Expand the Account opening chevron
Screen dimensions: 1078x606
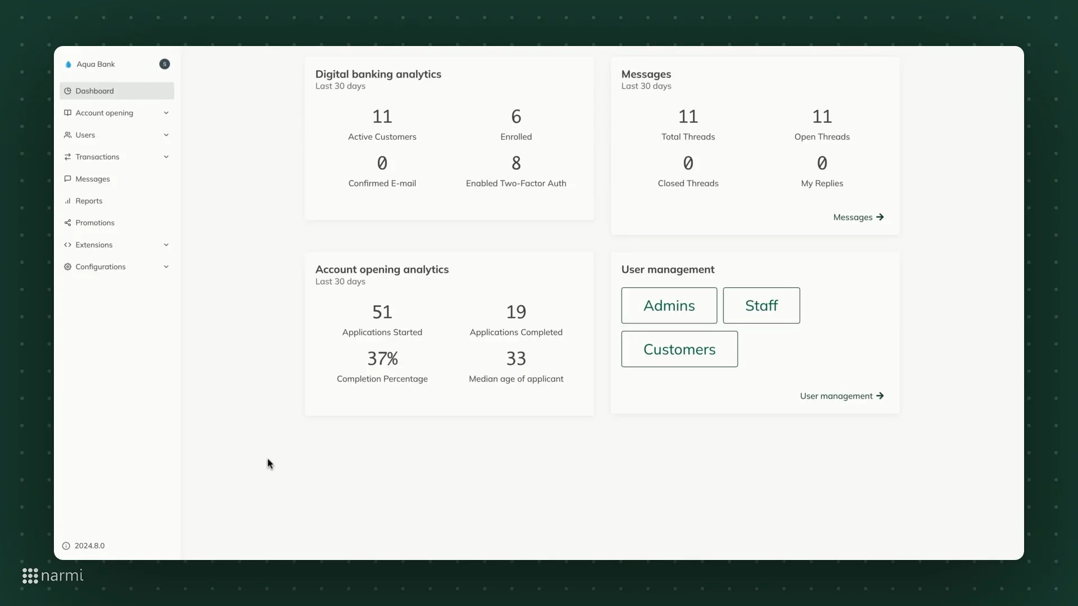166,113
